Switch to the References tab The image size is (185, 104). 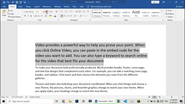[47, 7]
